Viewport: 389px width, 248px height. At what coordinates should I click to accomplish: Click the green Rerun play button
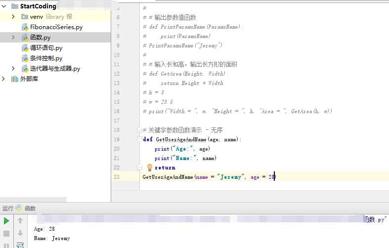point(6,221)
